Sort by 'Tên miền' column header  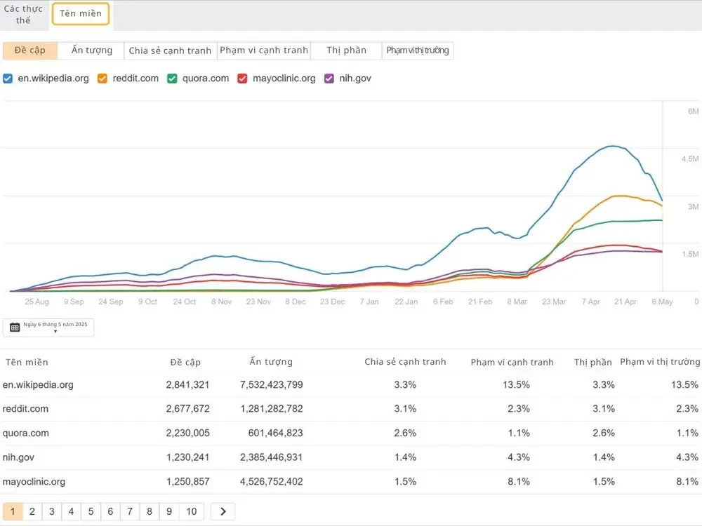[27, 363]
